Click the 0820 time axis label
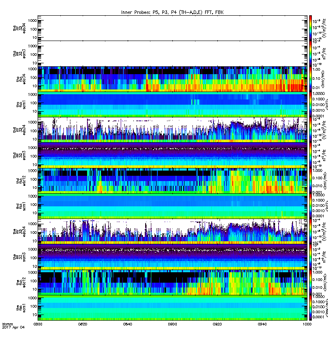This screenshot has height=349, width=328. tap(83, 324)
